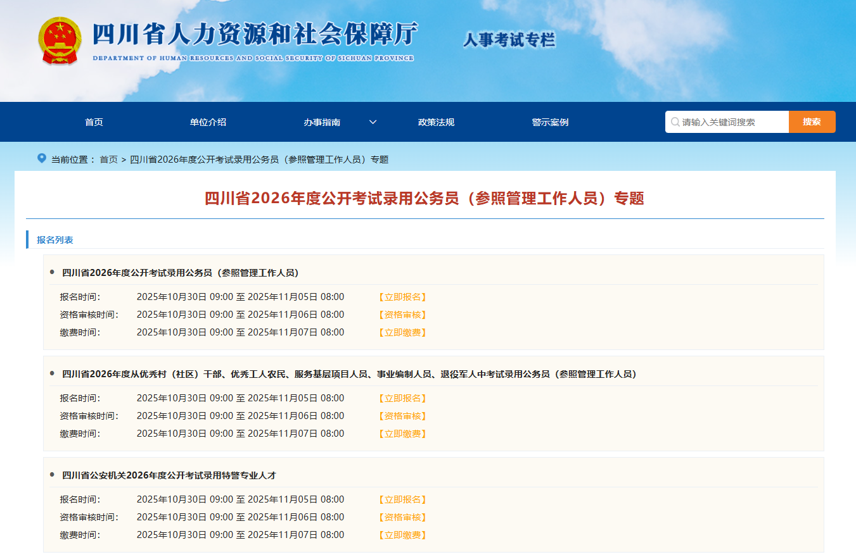This screenshot has width=856, height=557.
Task: Click 立即缴费 for the 优秀村干部 exam
Action: 402,434
